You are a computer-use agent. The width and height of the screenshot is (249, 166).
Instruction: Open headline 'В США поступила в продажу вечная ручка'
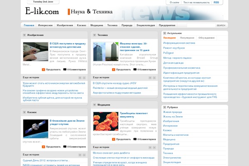point(68,45)
